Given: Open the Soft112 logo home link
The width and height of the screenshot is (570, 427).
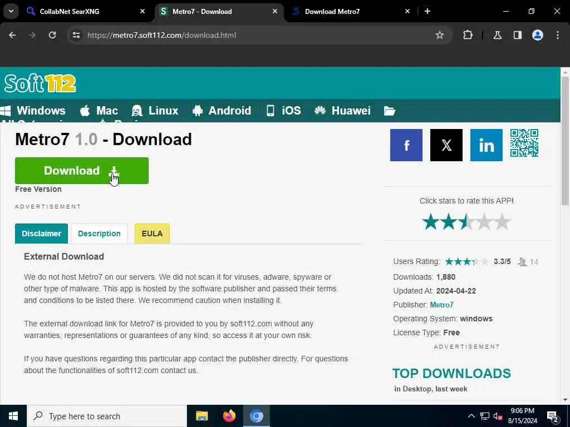Looking at the screenshot, I should click(40, 83).
